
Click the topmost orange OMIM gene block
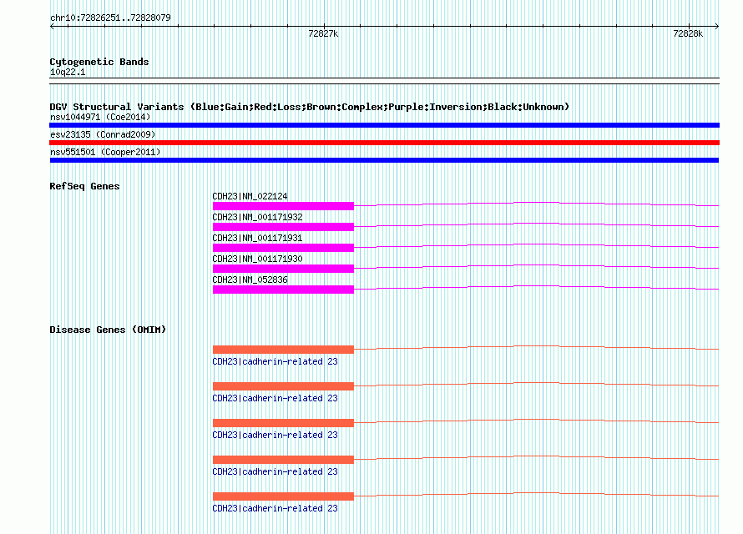(283, 350)
